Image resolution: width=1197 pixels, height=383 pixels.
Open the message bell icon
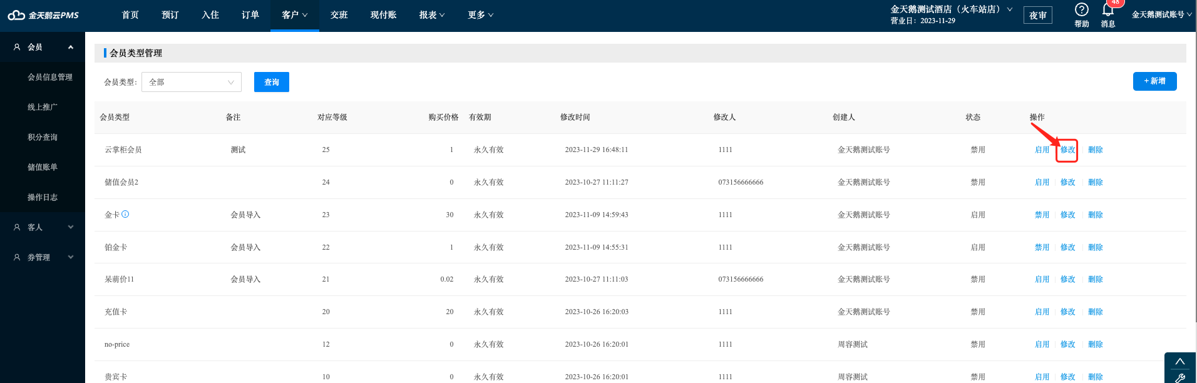pos(1108,10)
